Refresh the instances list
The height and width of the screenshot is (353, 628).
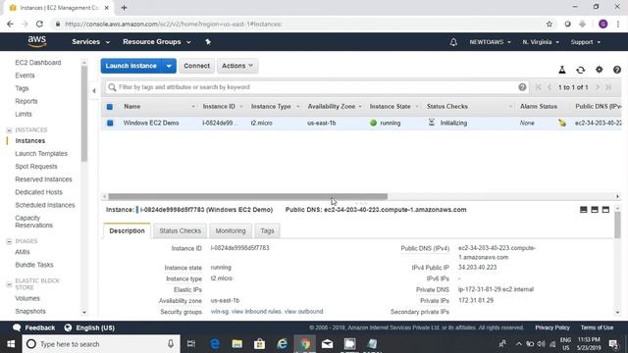coord(580,70)
